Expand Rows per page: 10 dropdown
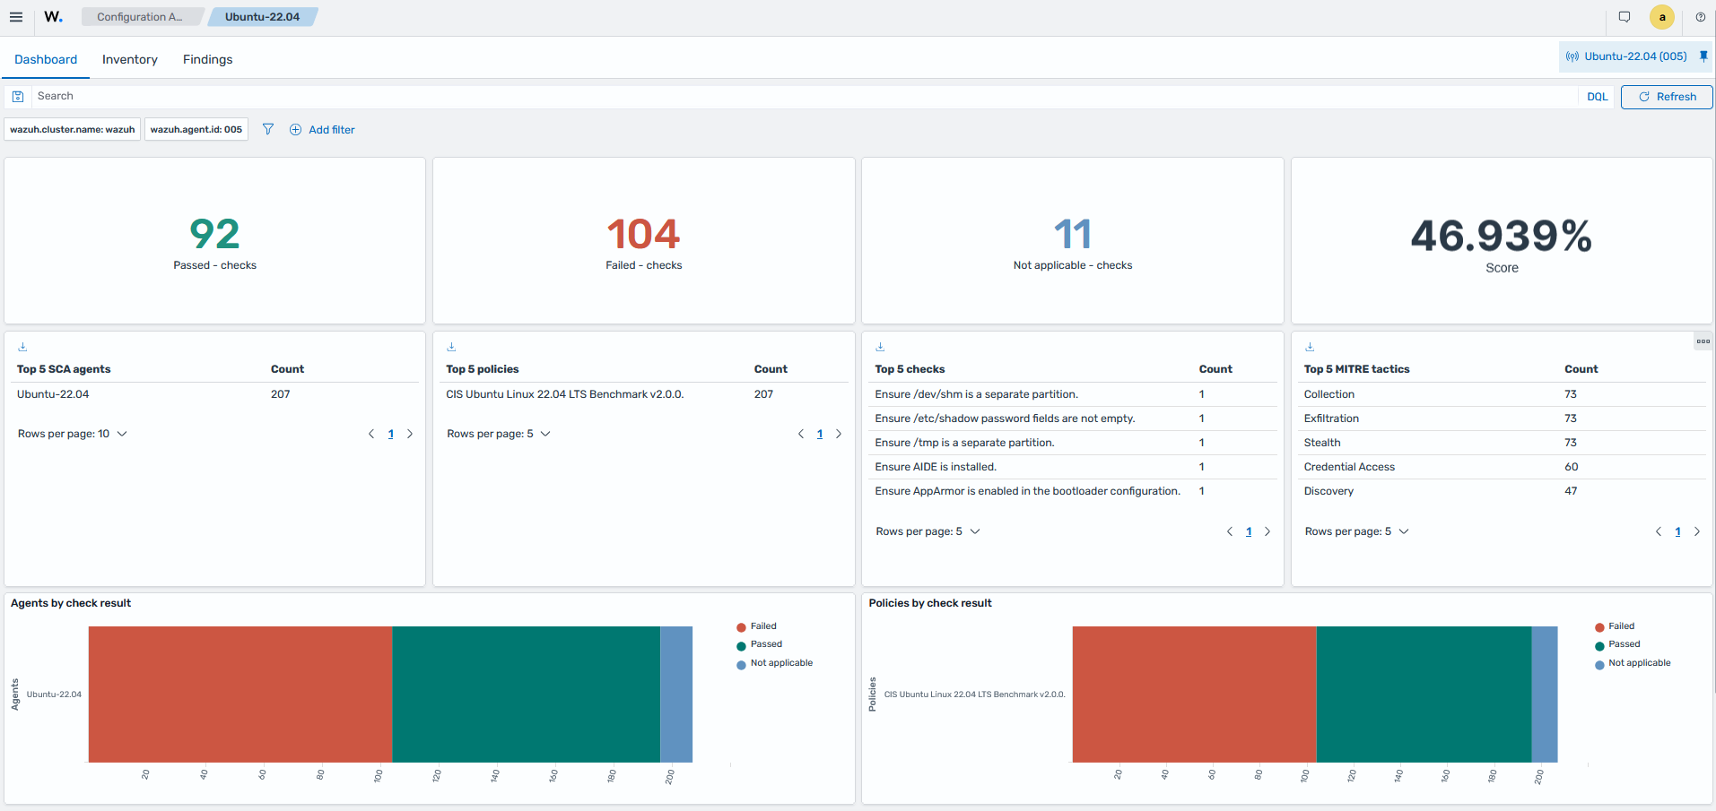 point(73,434)
